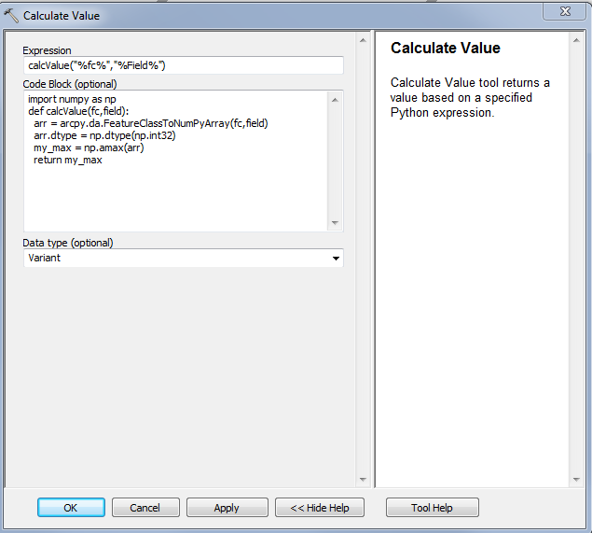Cancel the Calculate Value dialog
The height and width of the screenshot is (533, 592).
click(x=145, y=508)
